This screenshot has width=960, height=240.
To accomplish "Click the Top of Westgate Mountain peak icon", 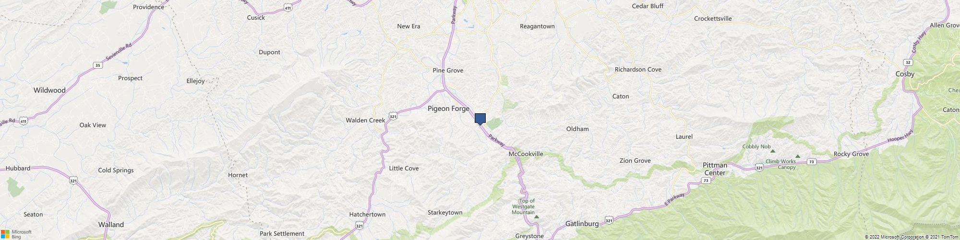I will click(x=537, y=217).
